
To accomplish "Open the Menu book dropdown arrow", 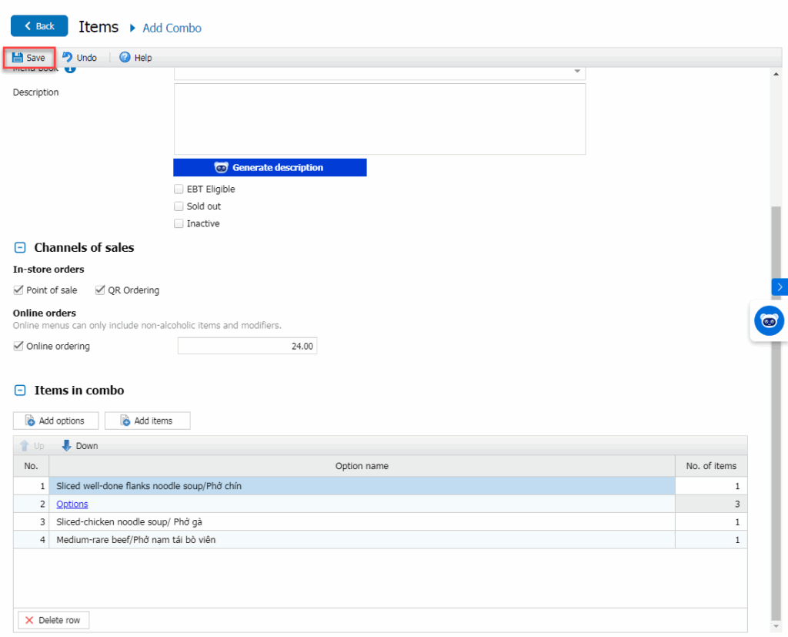I will point(577,72).
